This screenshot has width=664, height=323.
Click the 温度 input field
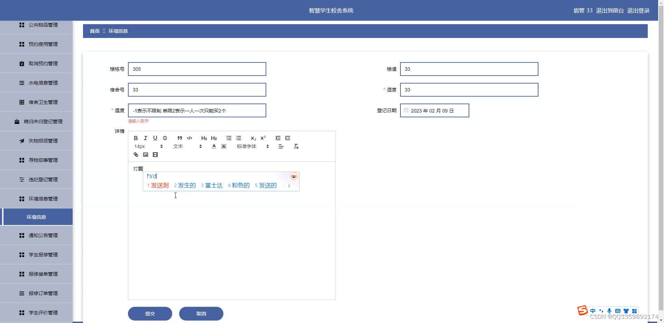pyautogui.click(x=197, y=110)
